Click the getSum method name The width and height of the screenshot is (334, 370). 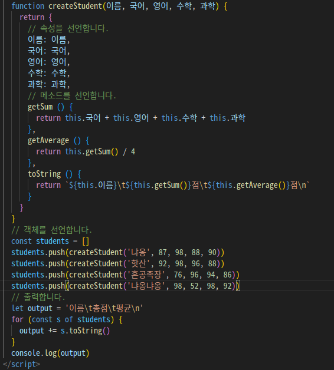pos(40,107)
